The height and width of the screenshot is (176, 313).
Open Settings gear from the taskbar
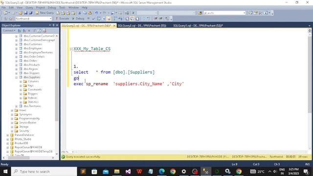point(184,172)
